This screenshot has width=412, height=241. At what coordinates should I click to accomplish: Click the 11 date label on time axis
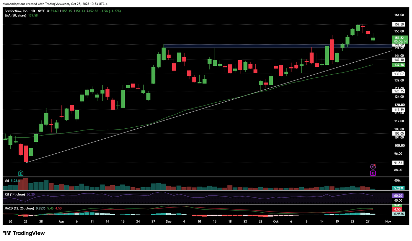[x=92, y=221]
